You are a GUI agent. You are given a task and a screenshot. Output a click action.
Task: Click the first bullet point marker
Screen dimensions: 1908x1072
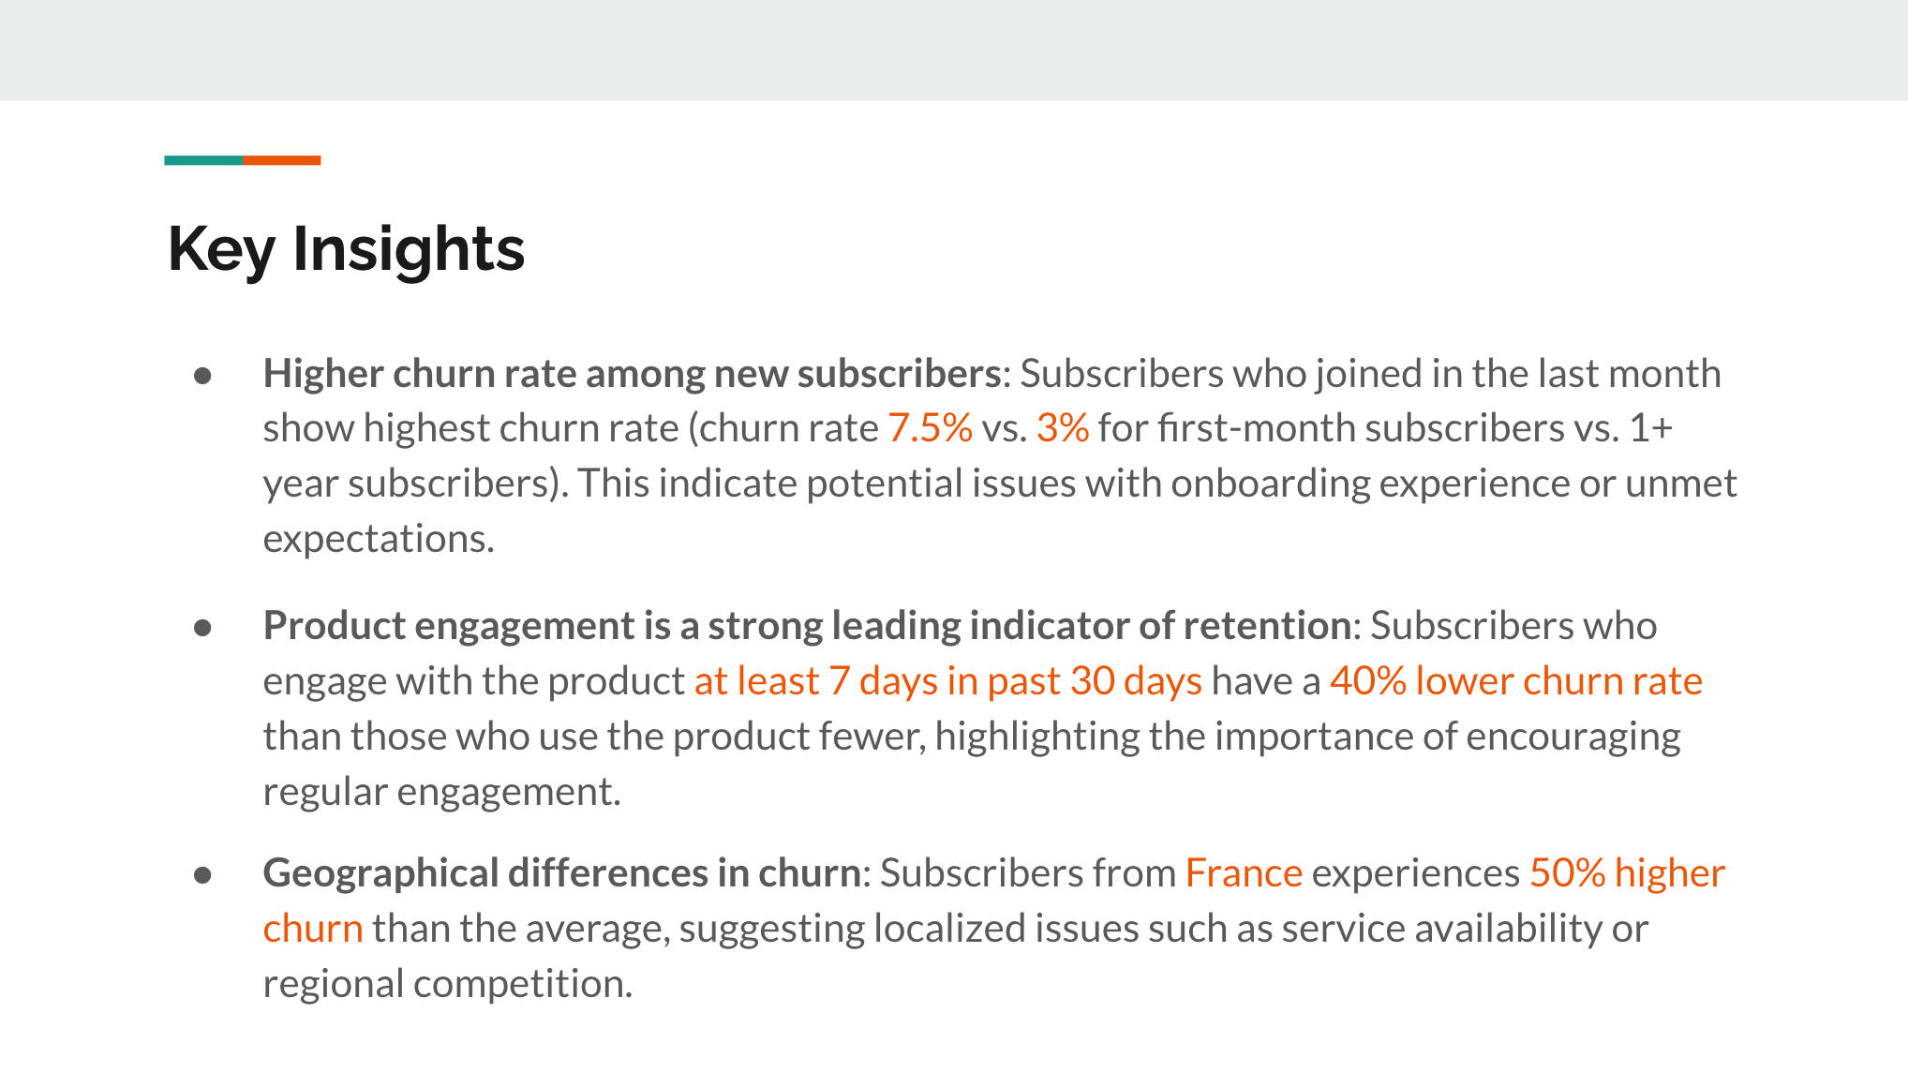(202, 376)
